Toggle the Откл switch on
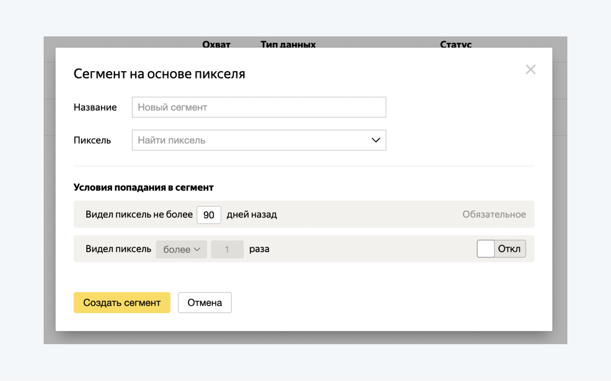The height and width of the screenshot is (381, 611). (501, 249)
